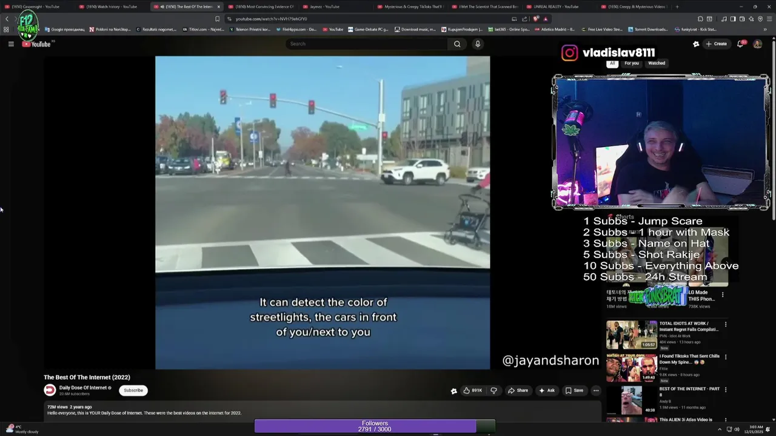This screenshot has width=776, height=436.
Task: Open YouTube notifications bell
Action: pyautogui.click(x=741, y=44)
